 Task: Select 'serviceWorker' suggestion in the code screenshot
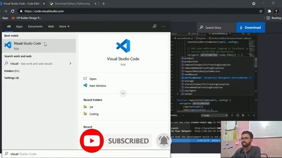216,78
